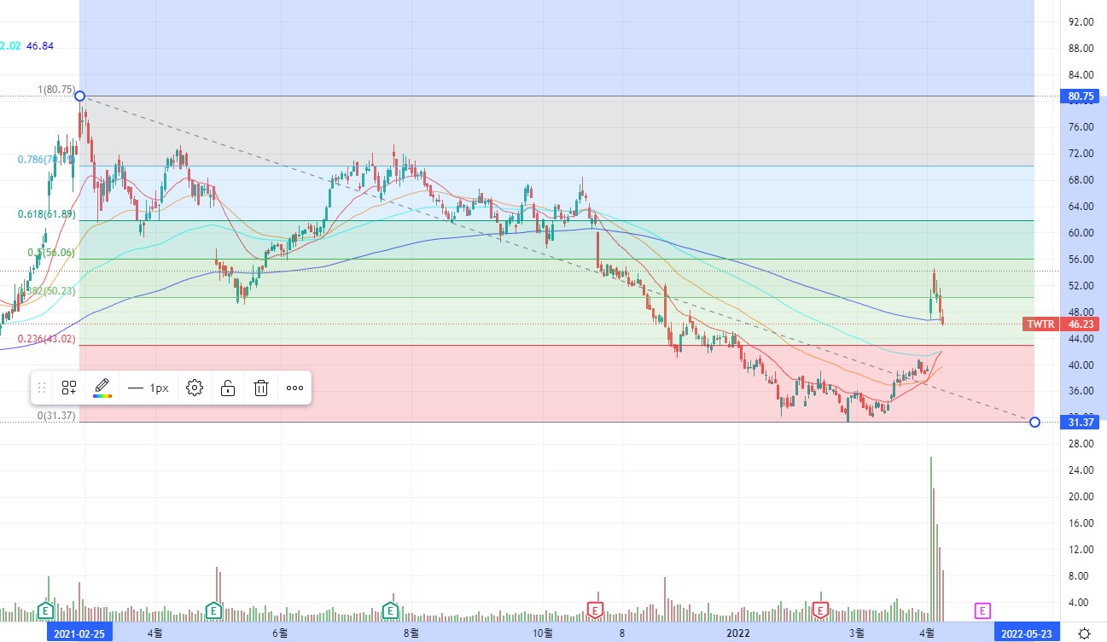Screen dimensions: 1107x642
Task: Change line color with the pencil icon
Action: [x=102, y=388]
